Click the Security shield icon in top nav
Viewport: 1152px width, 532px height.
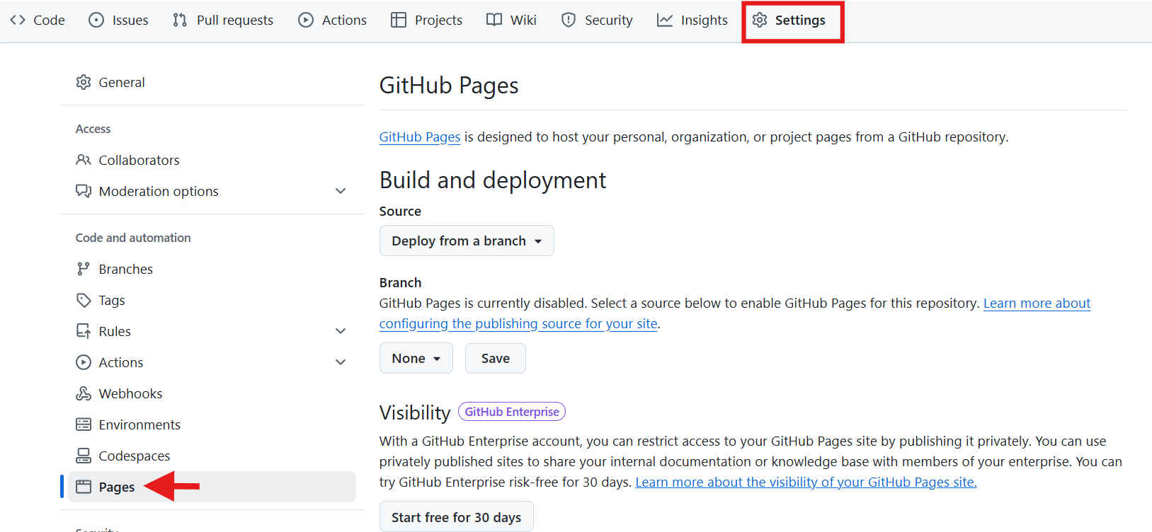pyautogui.click(x=569, y=20)
